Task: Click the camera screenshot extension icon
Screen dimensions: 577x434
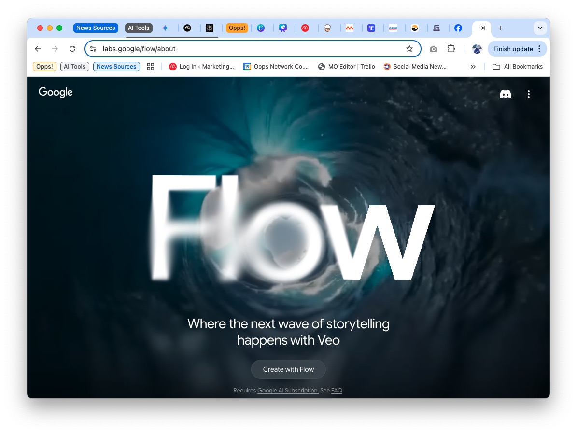Action: [x=434, y=49]
